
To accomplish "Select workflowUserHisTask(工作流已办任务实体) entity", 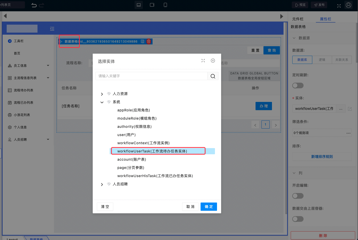I will pyautogui.click(x=155, y=176).
